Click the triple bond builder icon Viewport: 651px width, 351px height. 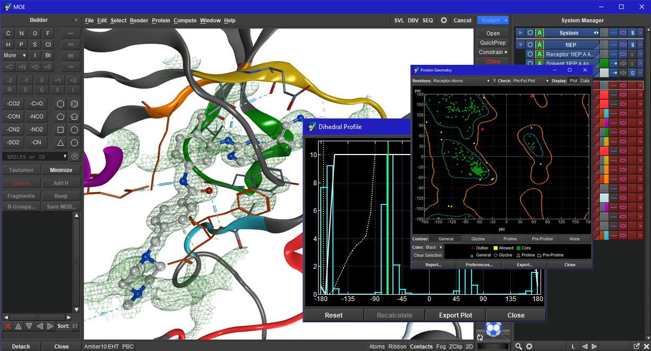pos(71,56)
